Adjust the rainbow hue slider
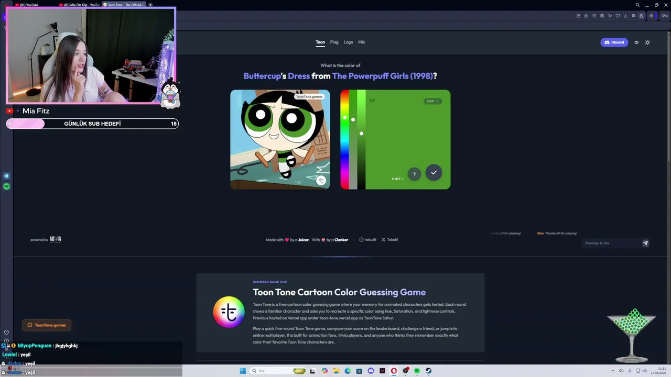 tap(344, 139)
